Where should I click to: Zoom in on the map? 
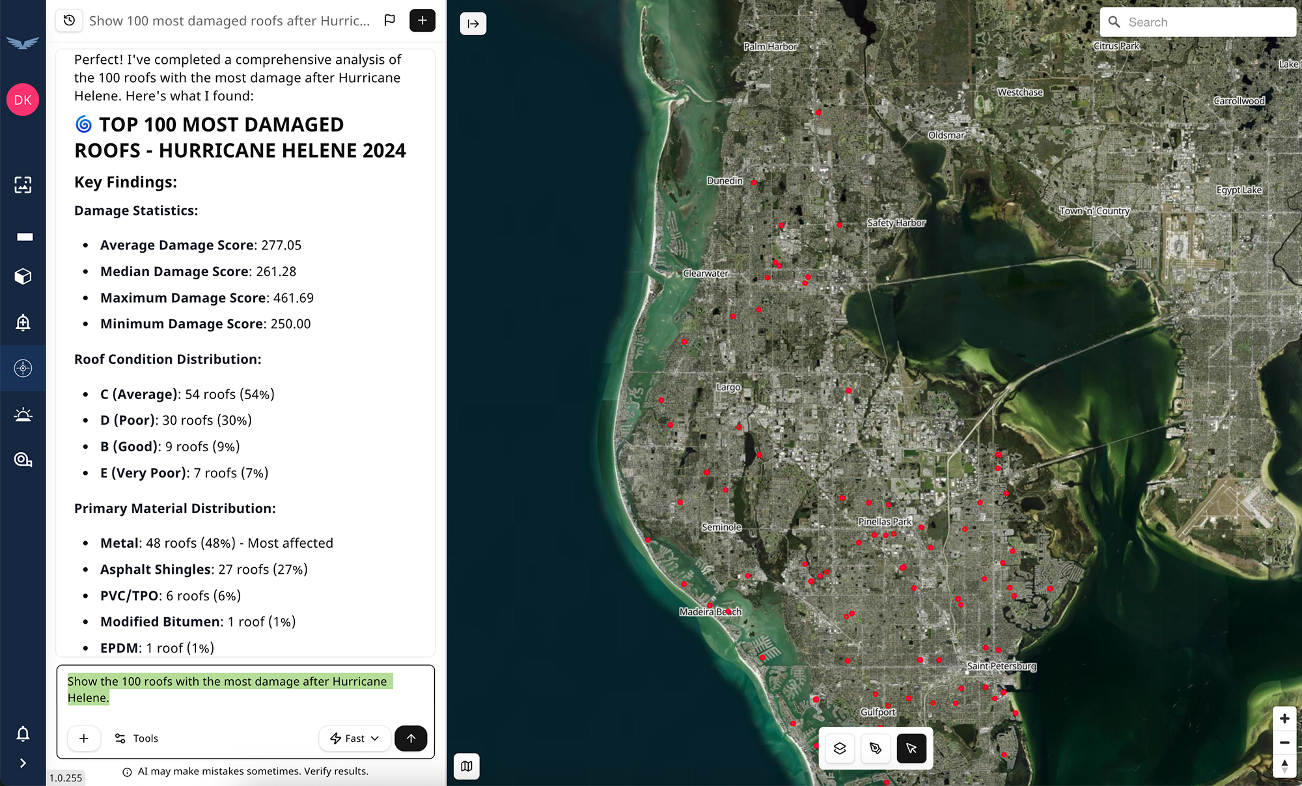point(1284,719)
